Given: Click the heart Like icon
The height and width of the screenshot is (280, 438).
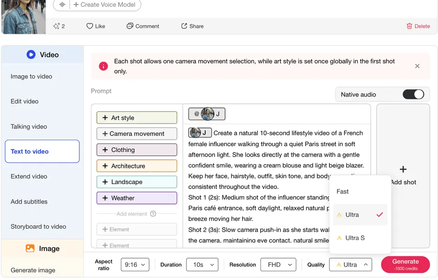Looking at the screenshot, I should (x=89, y=26).
